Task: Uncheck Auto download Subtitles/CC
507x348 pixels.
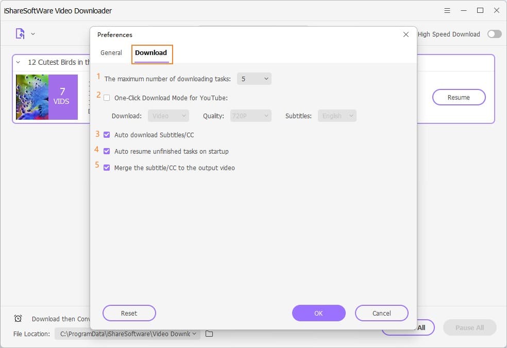Action: coord(107,135)
